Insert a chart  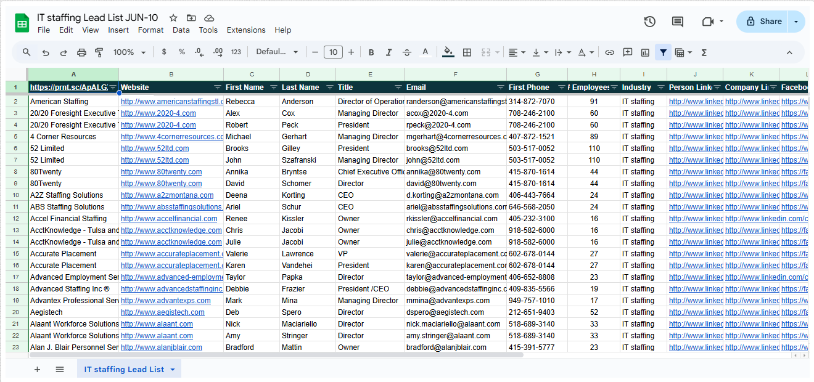pos(646,52)
